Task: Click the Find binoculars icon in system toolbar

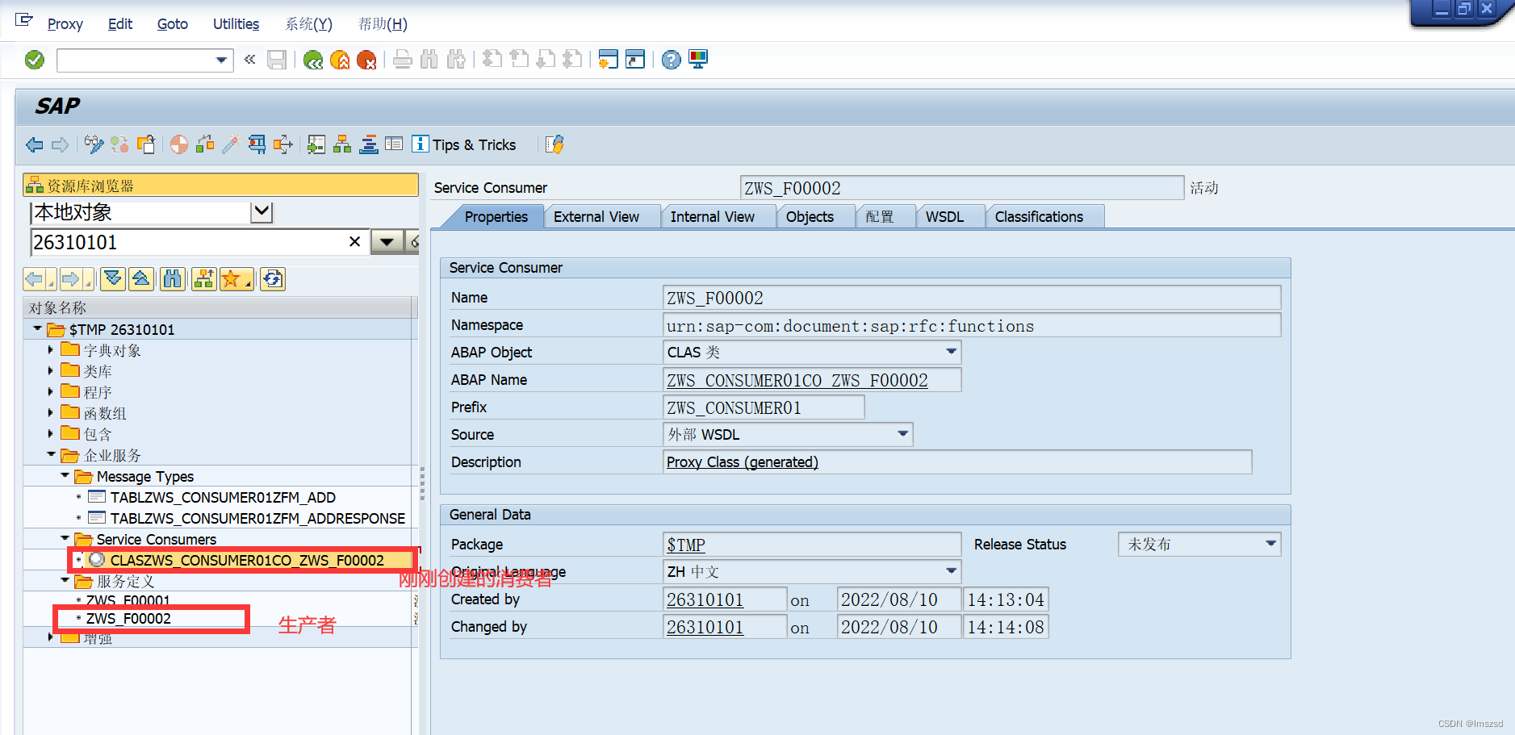Action: [429, 60]
